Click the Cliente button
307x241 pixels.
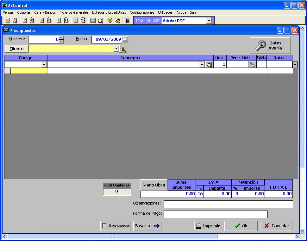(17, 49)
